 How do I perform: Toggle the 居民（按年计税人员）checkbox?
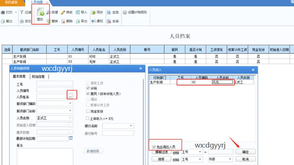click(x=88, y=93)
